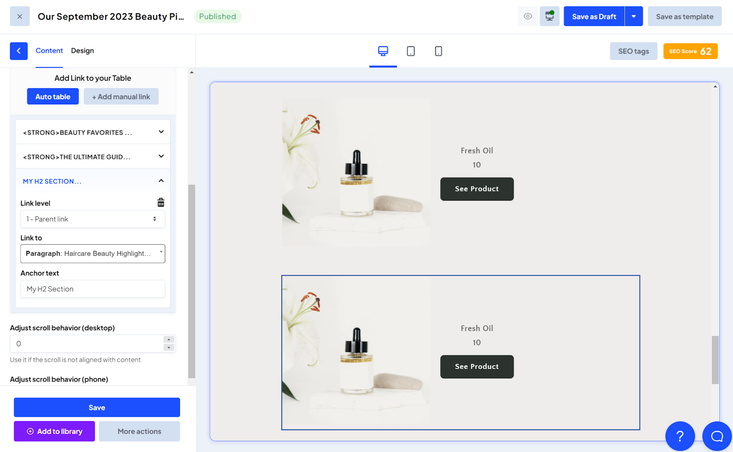Viewport: 733px width, 452px height.
Task: Select the tablet preview icon
Action: click(x=410, y=51)
